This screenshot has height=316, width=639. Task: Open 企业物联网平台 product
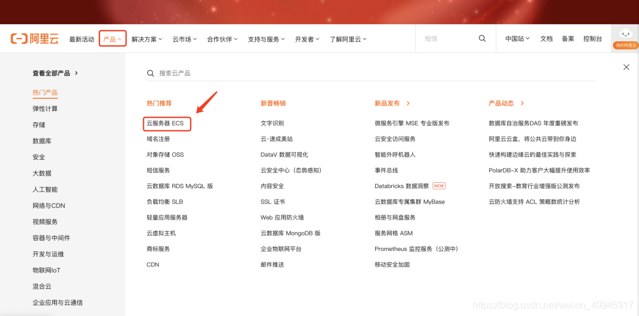pos(281,249)
